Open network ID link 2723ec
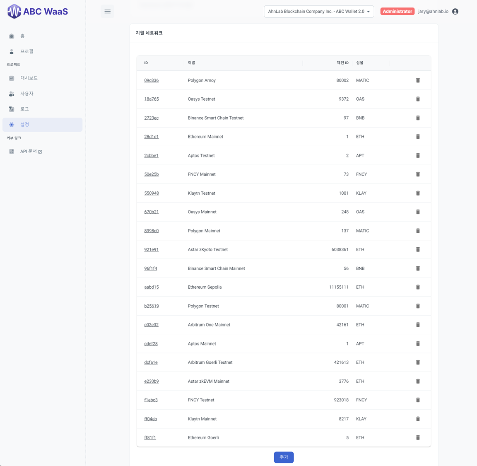477x466 pixels. pos(151,118)
